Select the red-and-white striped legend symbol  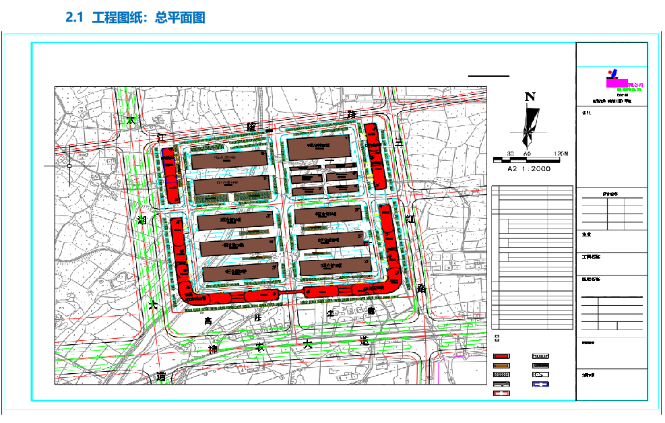(x=501, y=393)
